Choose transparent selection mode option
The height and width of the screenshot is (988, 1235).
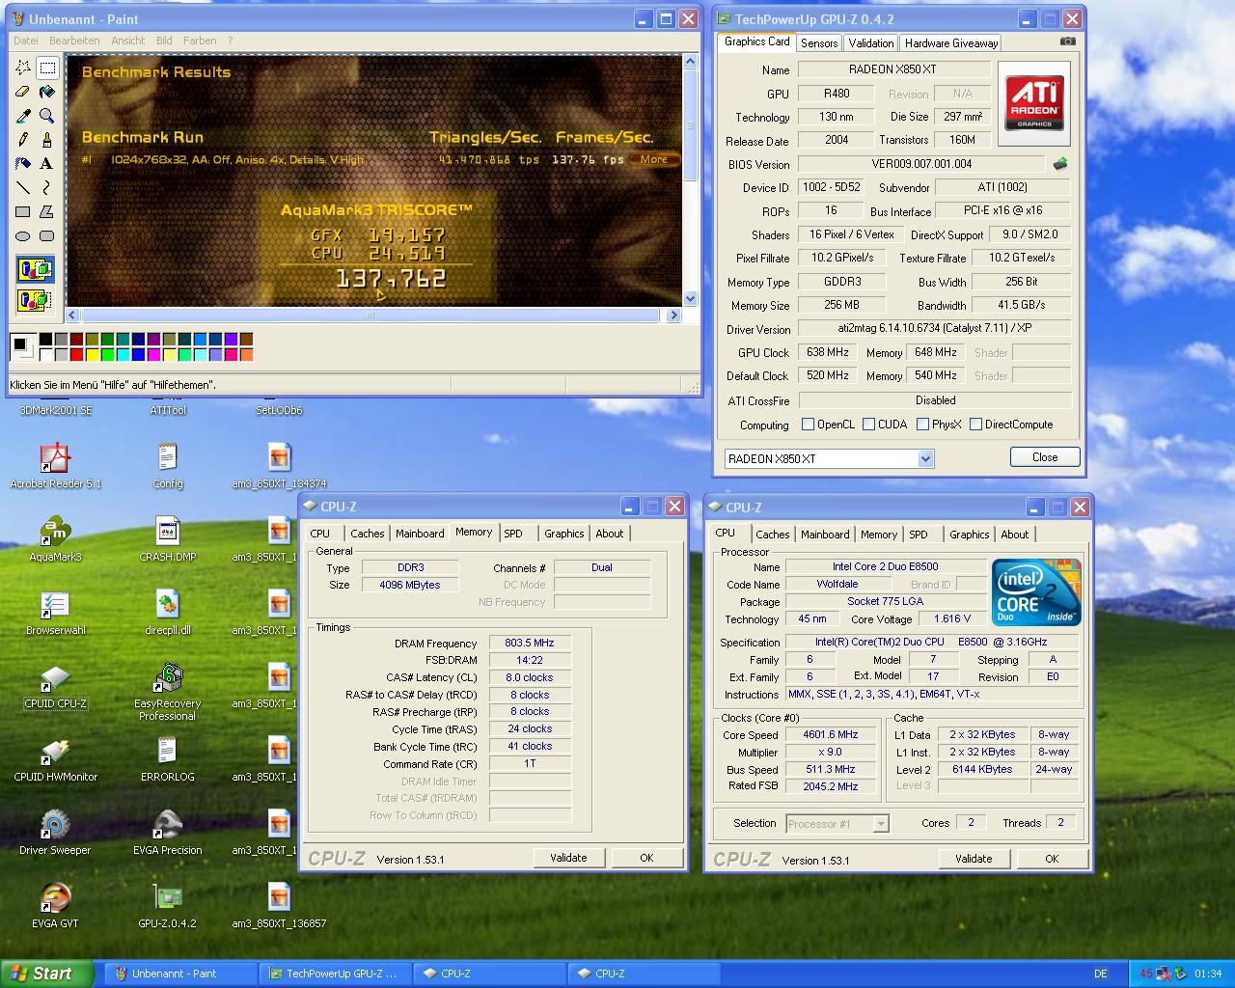(x=35, y=300)
